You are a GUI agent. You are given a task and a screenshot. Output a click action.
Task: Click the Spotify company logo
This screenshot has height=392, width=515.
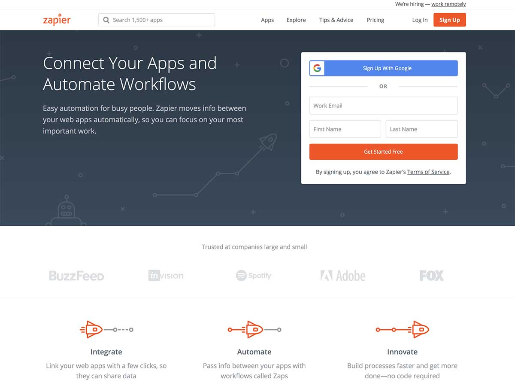point(253,276)
